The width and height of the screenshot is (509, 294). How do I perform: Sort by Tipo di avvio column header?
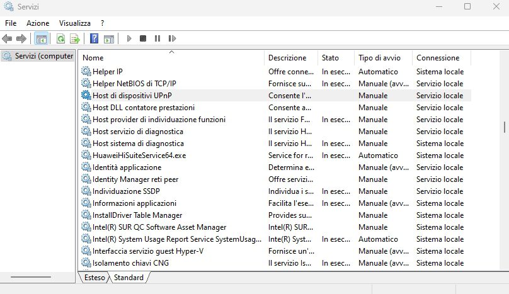click(384, 58)
